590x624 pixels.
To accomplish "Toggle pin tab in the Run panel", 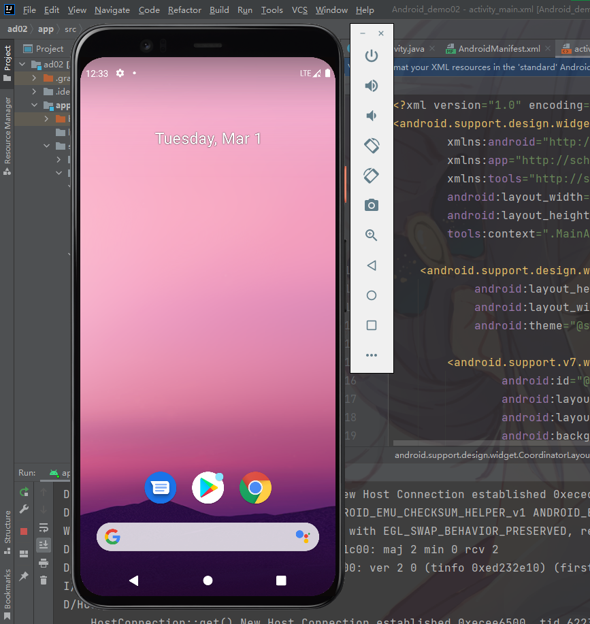I will click(x=24, y=576).
